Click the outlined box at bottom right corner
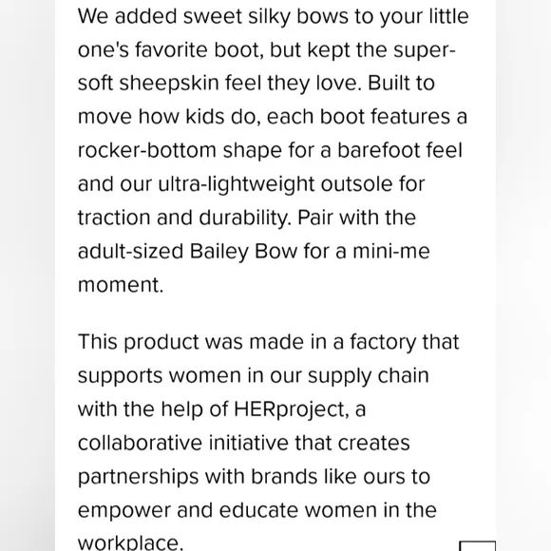This screenshot has width=551, height=551. [x=478, y=546]
